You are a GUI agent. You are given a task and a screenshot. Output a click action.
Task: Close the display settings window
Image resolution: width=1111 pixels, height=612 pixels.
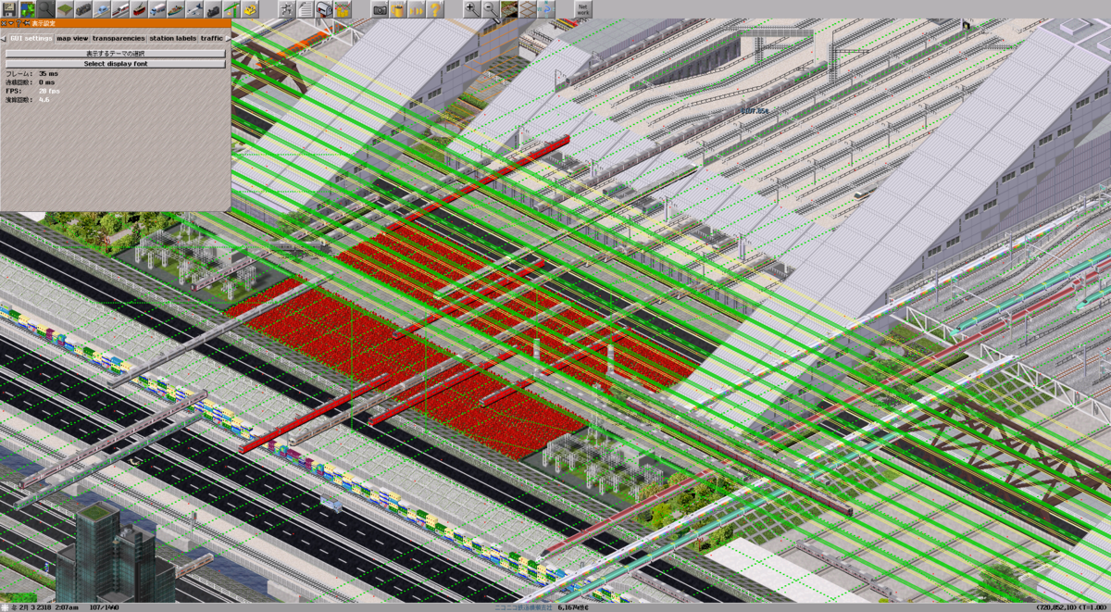click(x=4, y=23)
